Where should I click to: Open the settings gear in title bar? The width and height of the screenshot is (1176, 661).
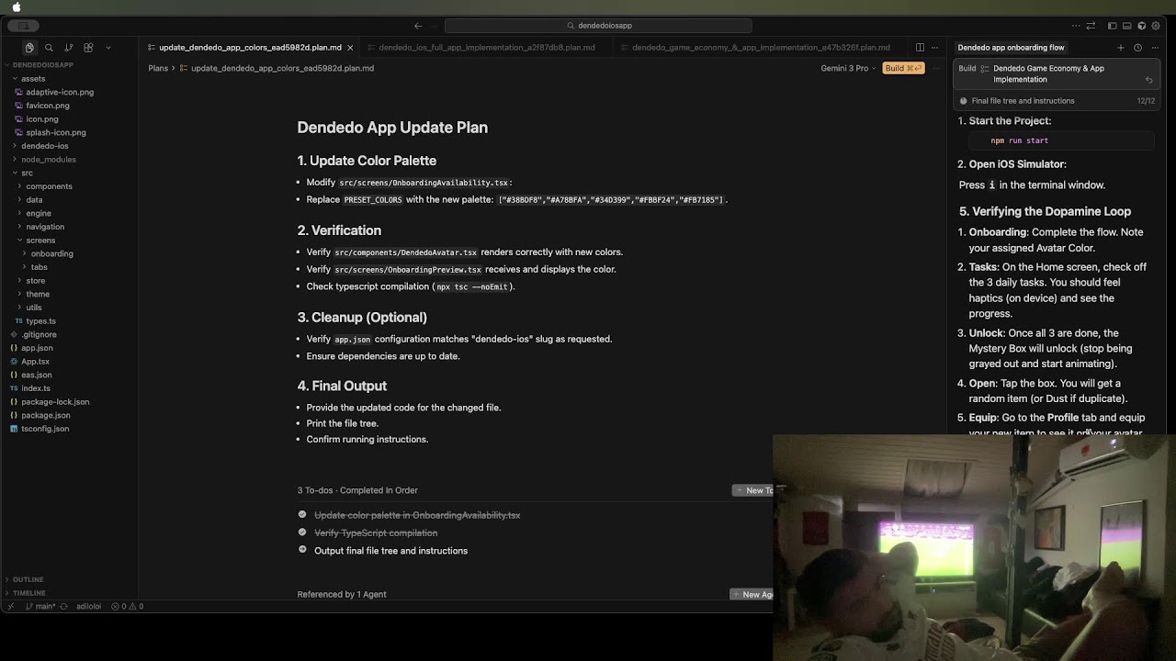tap(1156, 26)
